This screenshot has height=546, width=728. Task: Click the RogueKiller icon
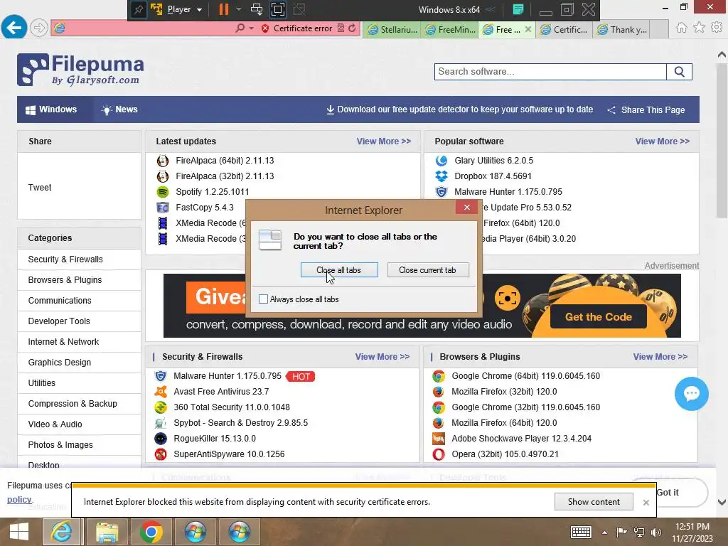[161, 439]
